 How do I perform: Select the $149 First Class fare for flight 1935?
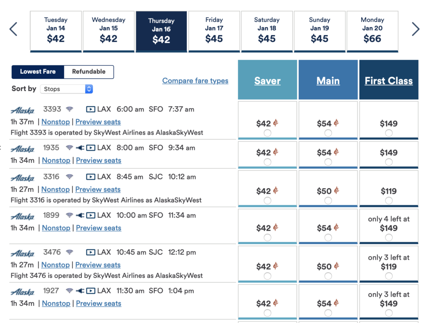[x=388, y=155]
